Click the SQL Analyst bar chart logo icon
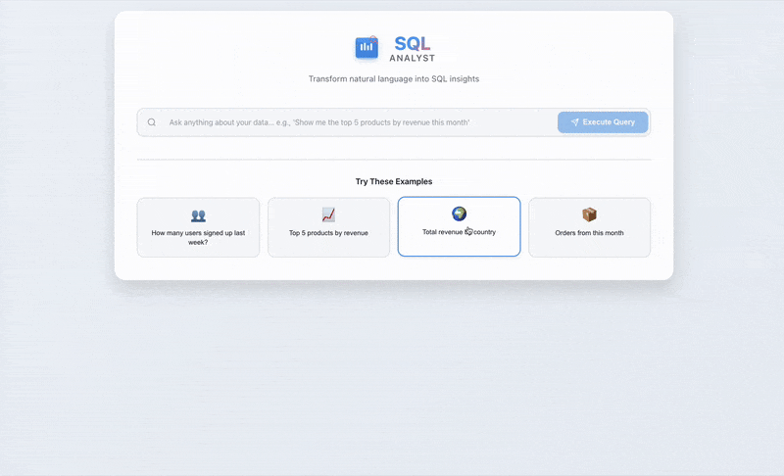Viewport: 784px width, 476px height. point(367,48)
